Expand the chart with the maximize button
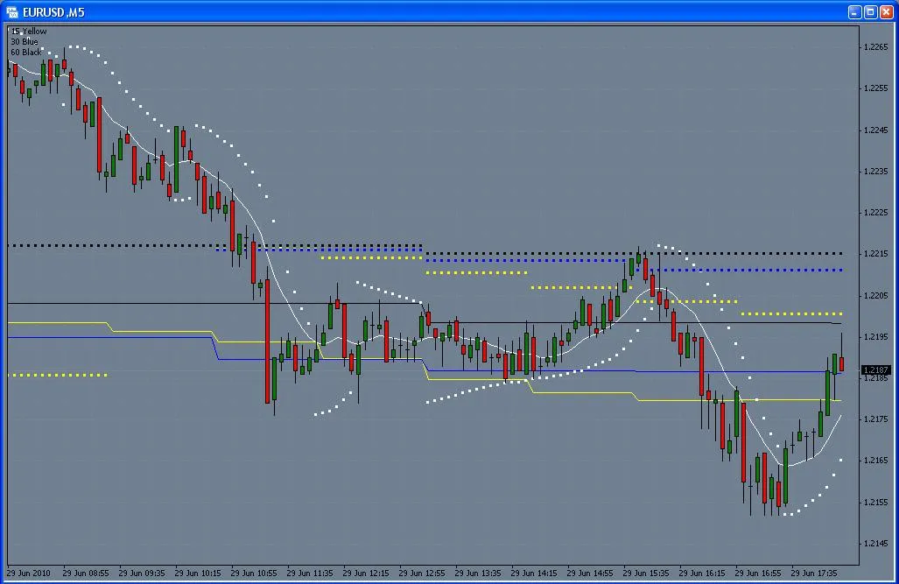The height and width of the screenshot is (584, 899). pyautogui.click(x=870, y=11)
